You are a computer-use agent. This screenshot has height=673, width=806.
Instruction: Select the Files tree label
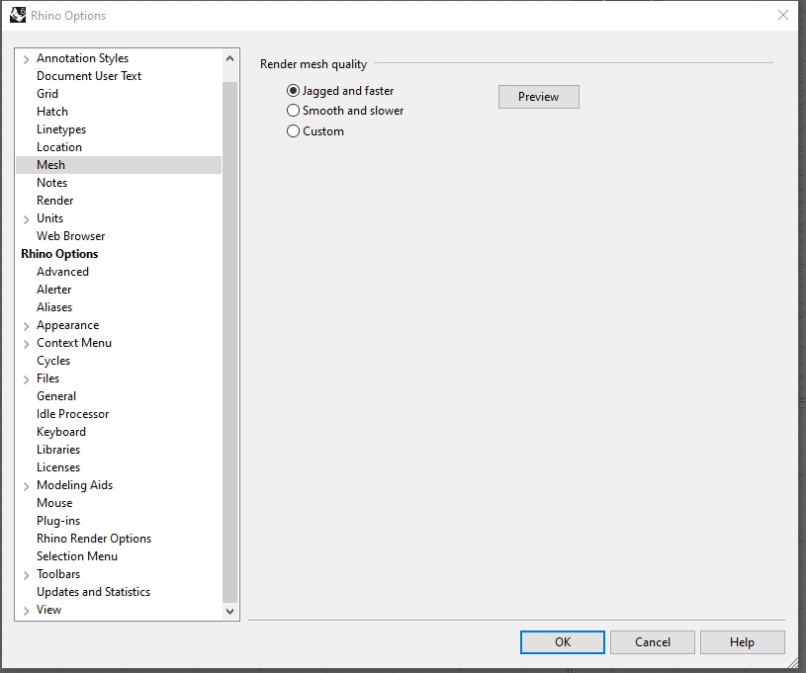(48, 379)
